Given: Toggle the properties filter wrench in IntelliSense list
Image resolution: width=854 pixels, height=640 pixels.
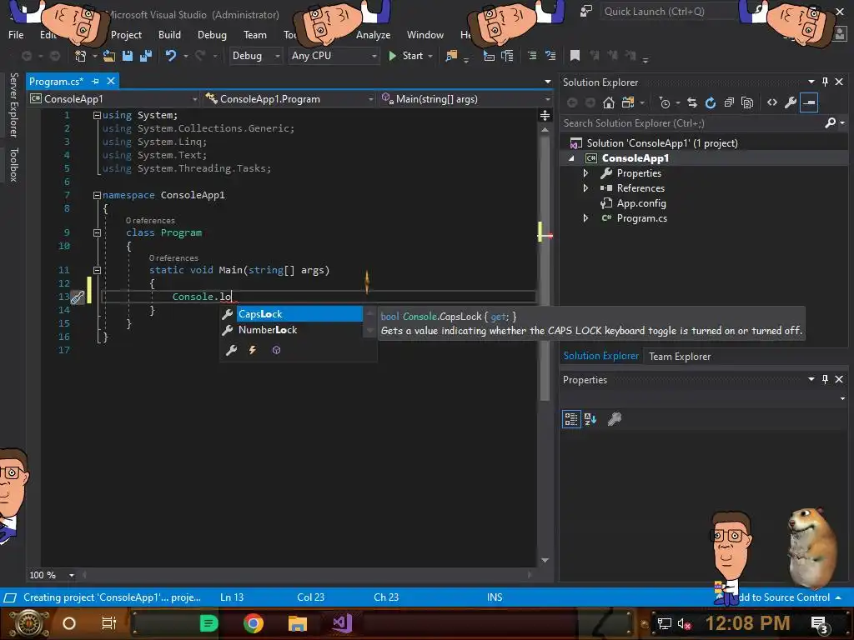Looking at the screenshot, I should (232, 350).
